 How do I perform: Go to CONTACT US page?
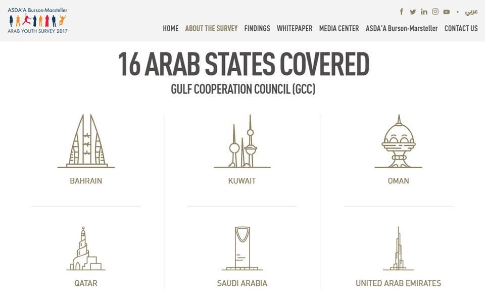point(461,28)
